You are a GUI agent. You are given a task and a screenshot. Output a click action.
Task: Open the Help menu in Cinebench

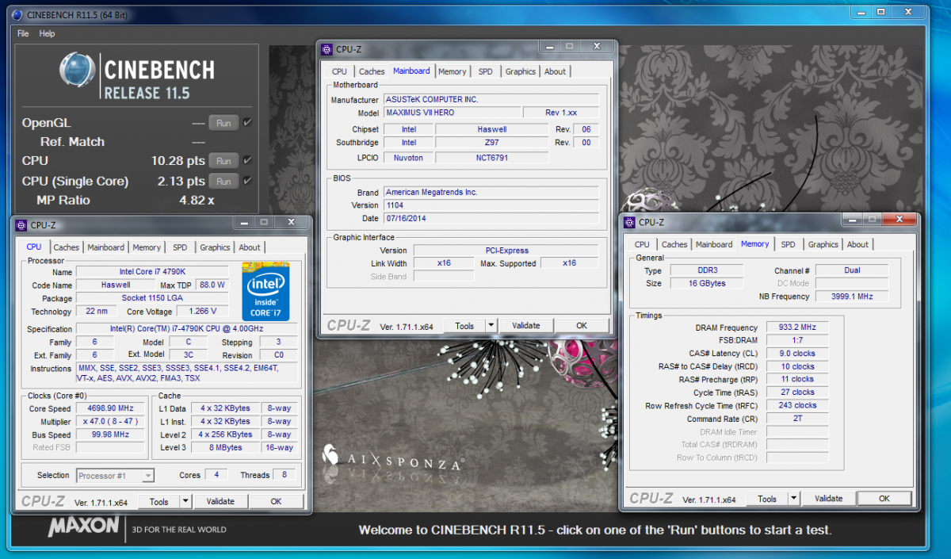(47, 33)
